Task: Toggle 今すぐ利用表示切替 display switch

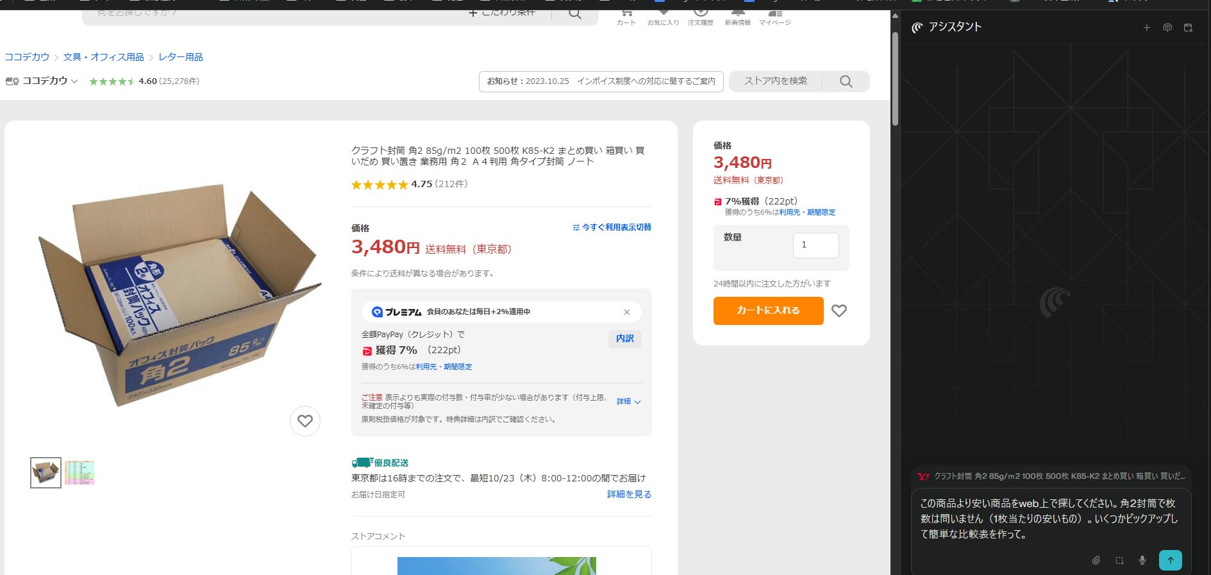Action: point(612,228)
